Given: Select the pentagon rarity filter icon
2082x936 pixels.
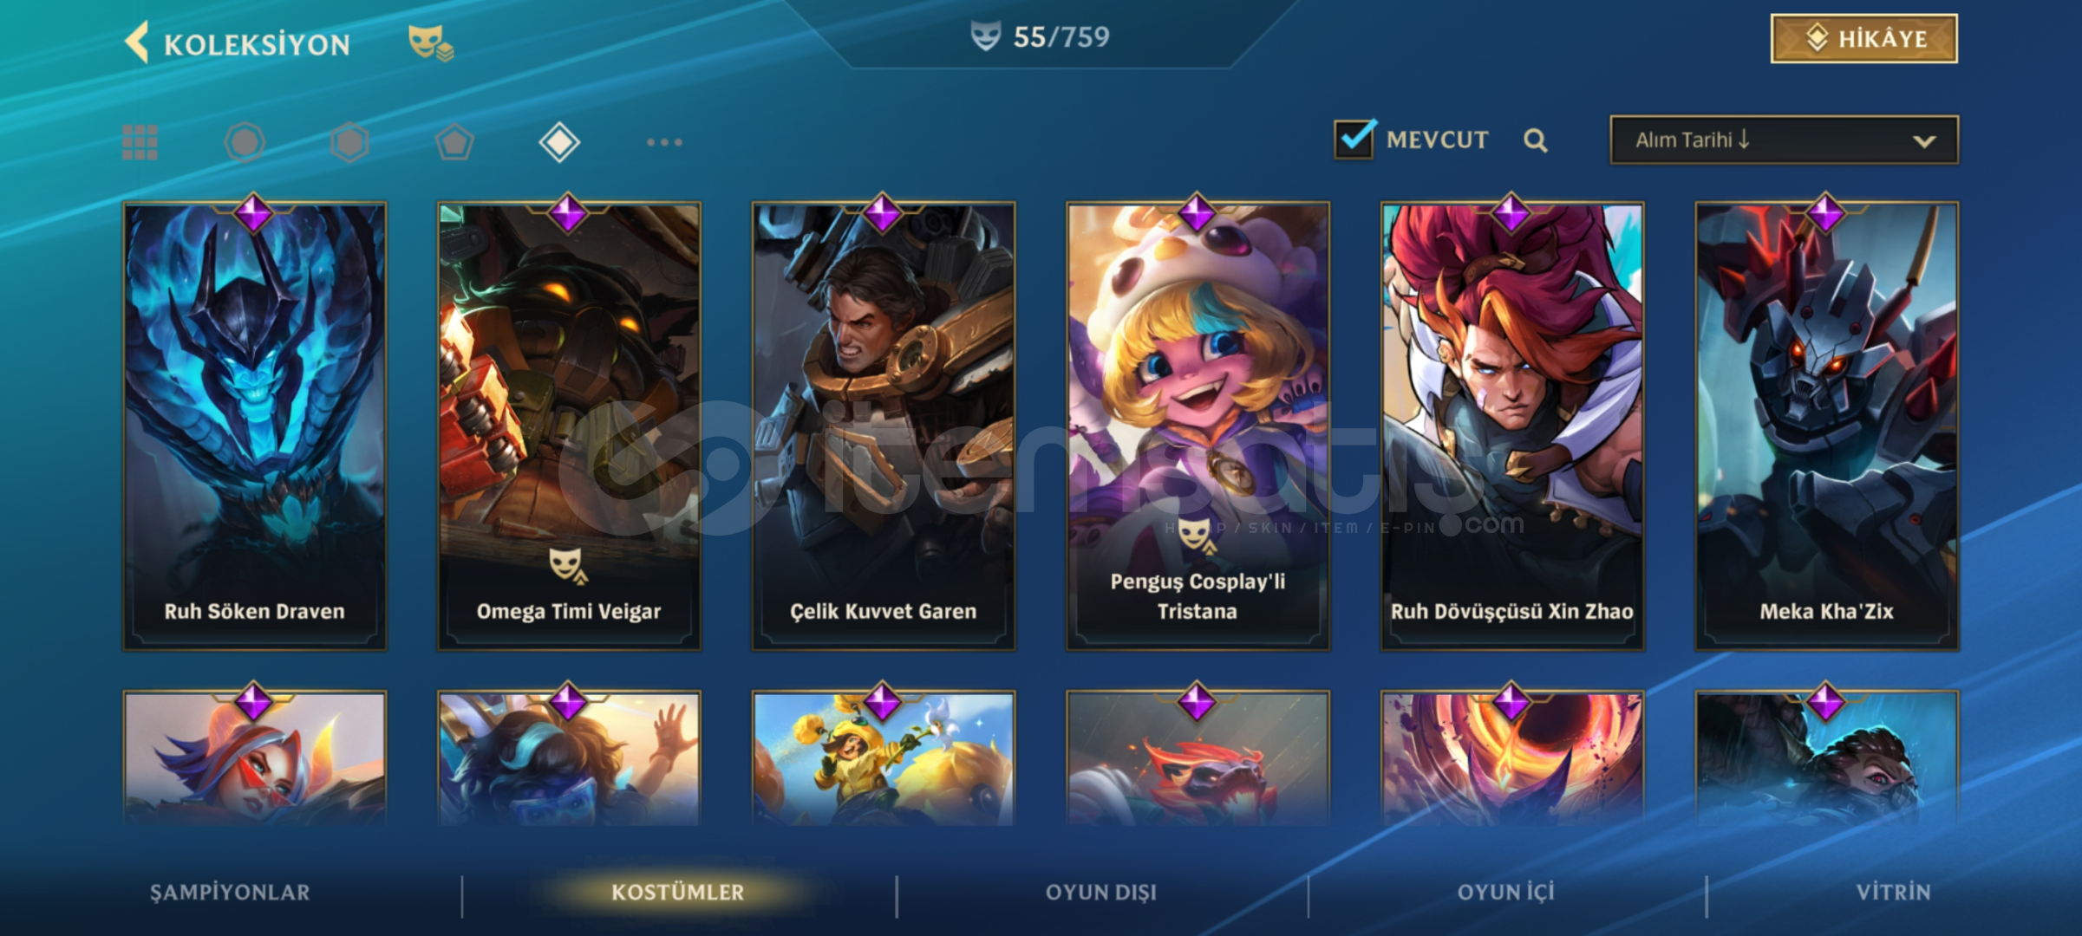Looking at the screenshot, I should click(454, 142).
